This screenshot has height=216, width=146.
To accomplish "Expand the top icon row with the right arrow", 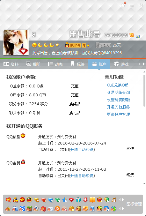I will 123,200.
